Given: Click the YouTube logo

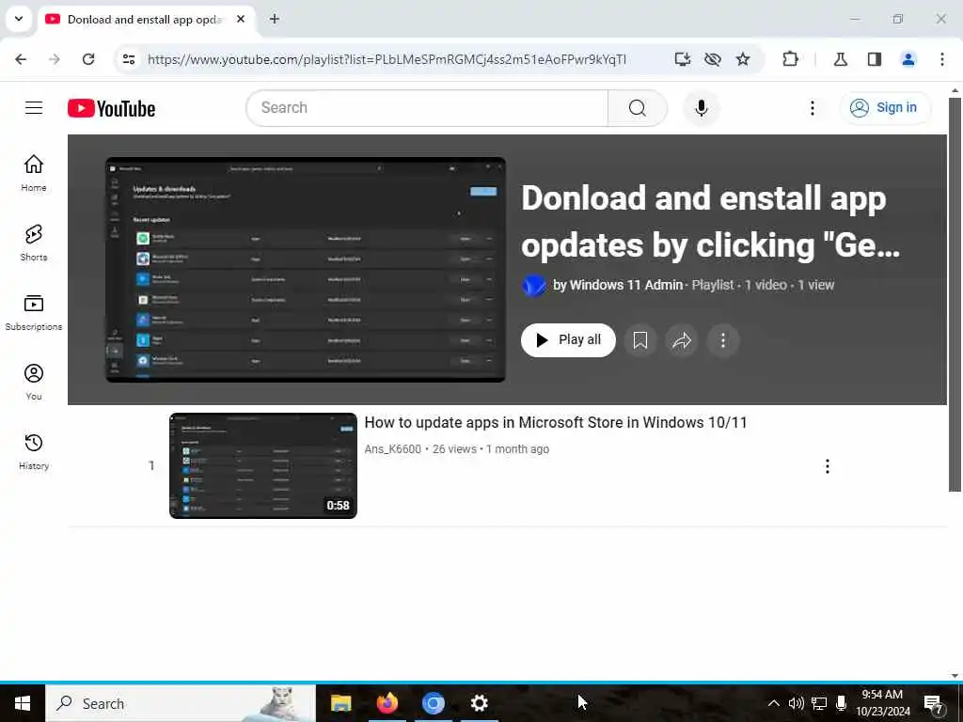Looking at the screenshot, I should pos(111,109).
